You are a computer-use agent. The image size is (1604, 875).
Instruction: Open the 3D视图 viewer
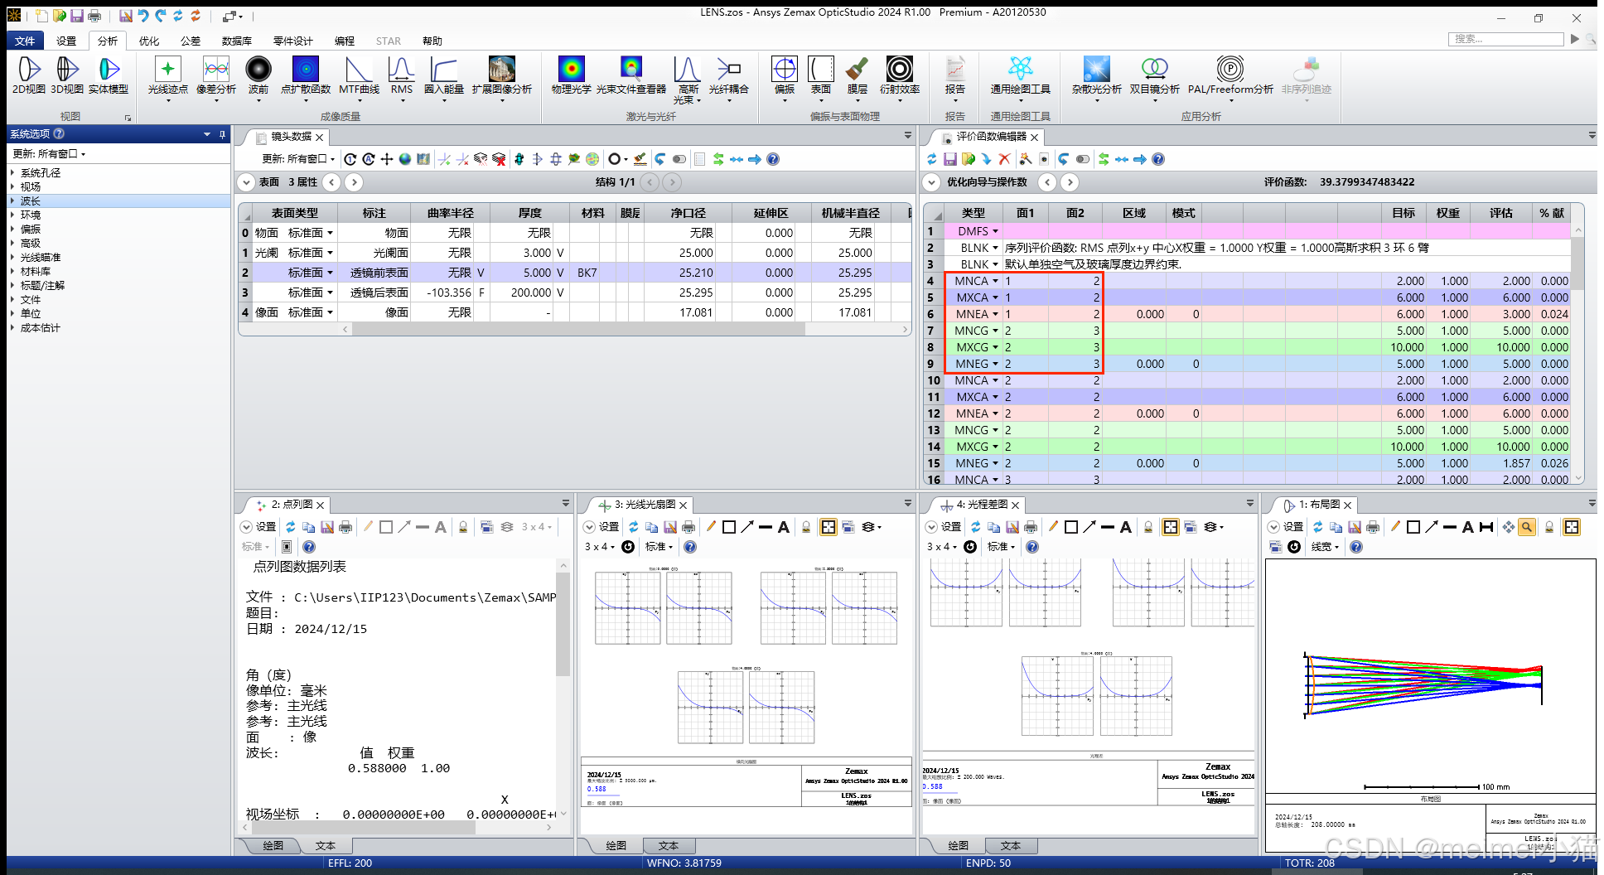click(67, 75)
